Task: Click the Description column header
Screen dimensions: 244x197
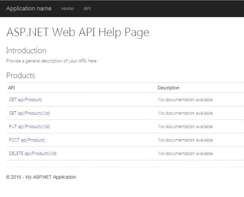Action: coord(169,88)
